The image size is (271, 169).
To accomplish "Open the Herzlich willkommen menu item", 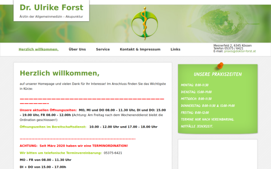I will 38,49.
